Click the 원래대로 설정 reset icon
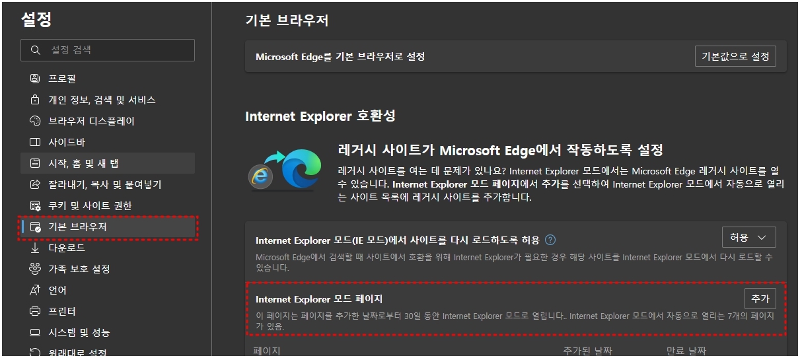Viewport: 800px width, 358px height. tap(35, 353)
